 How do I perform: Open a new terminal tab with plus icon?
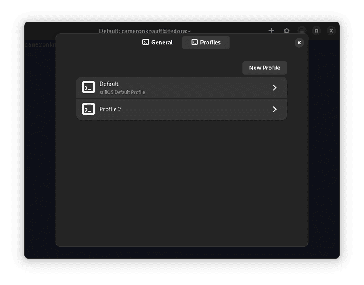click(271, 31)
